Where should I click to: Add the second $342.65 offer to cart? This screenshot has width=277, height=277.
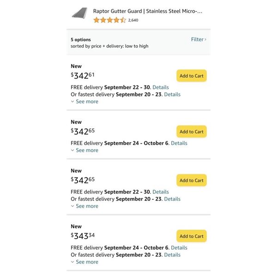point(191,181)
